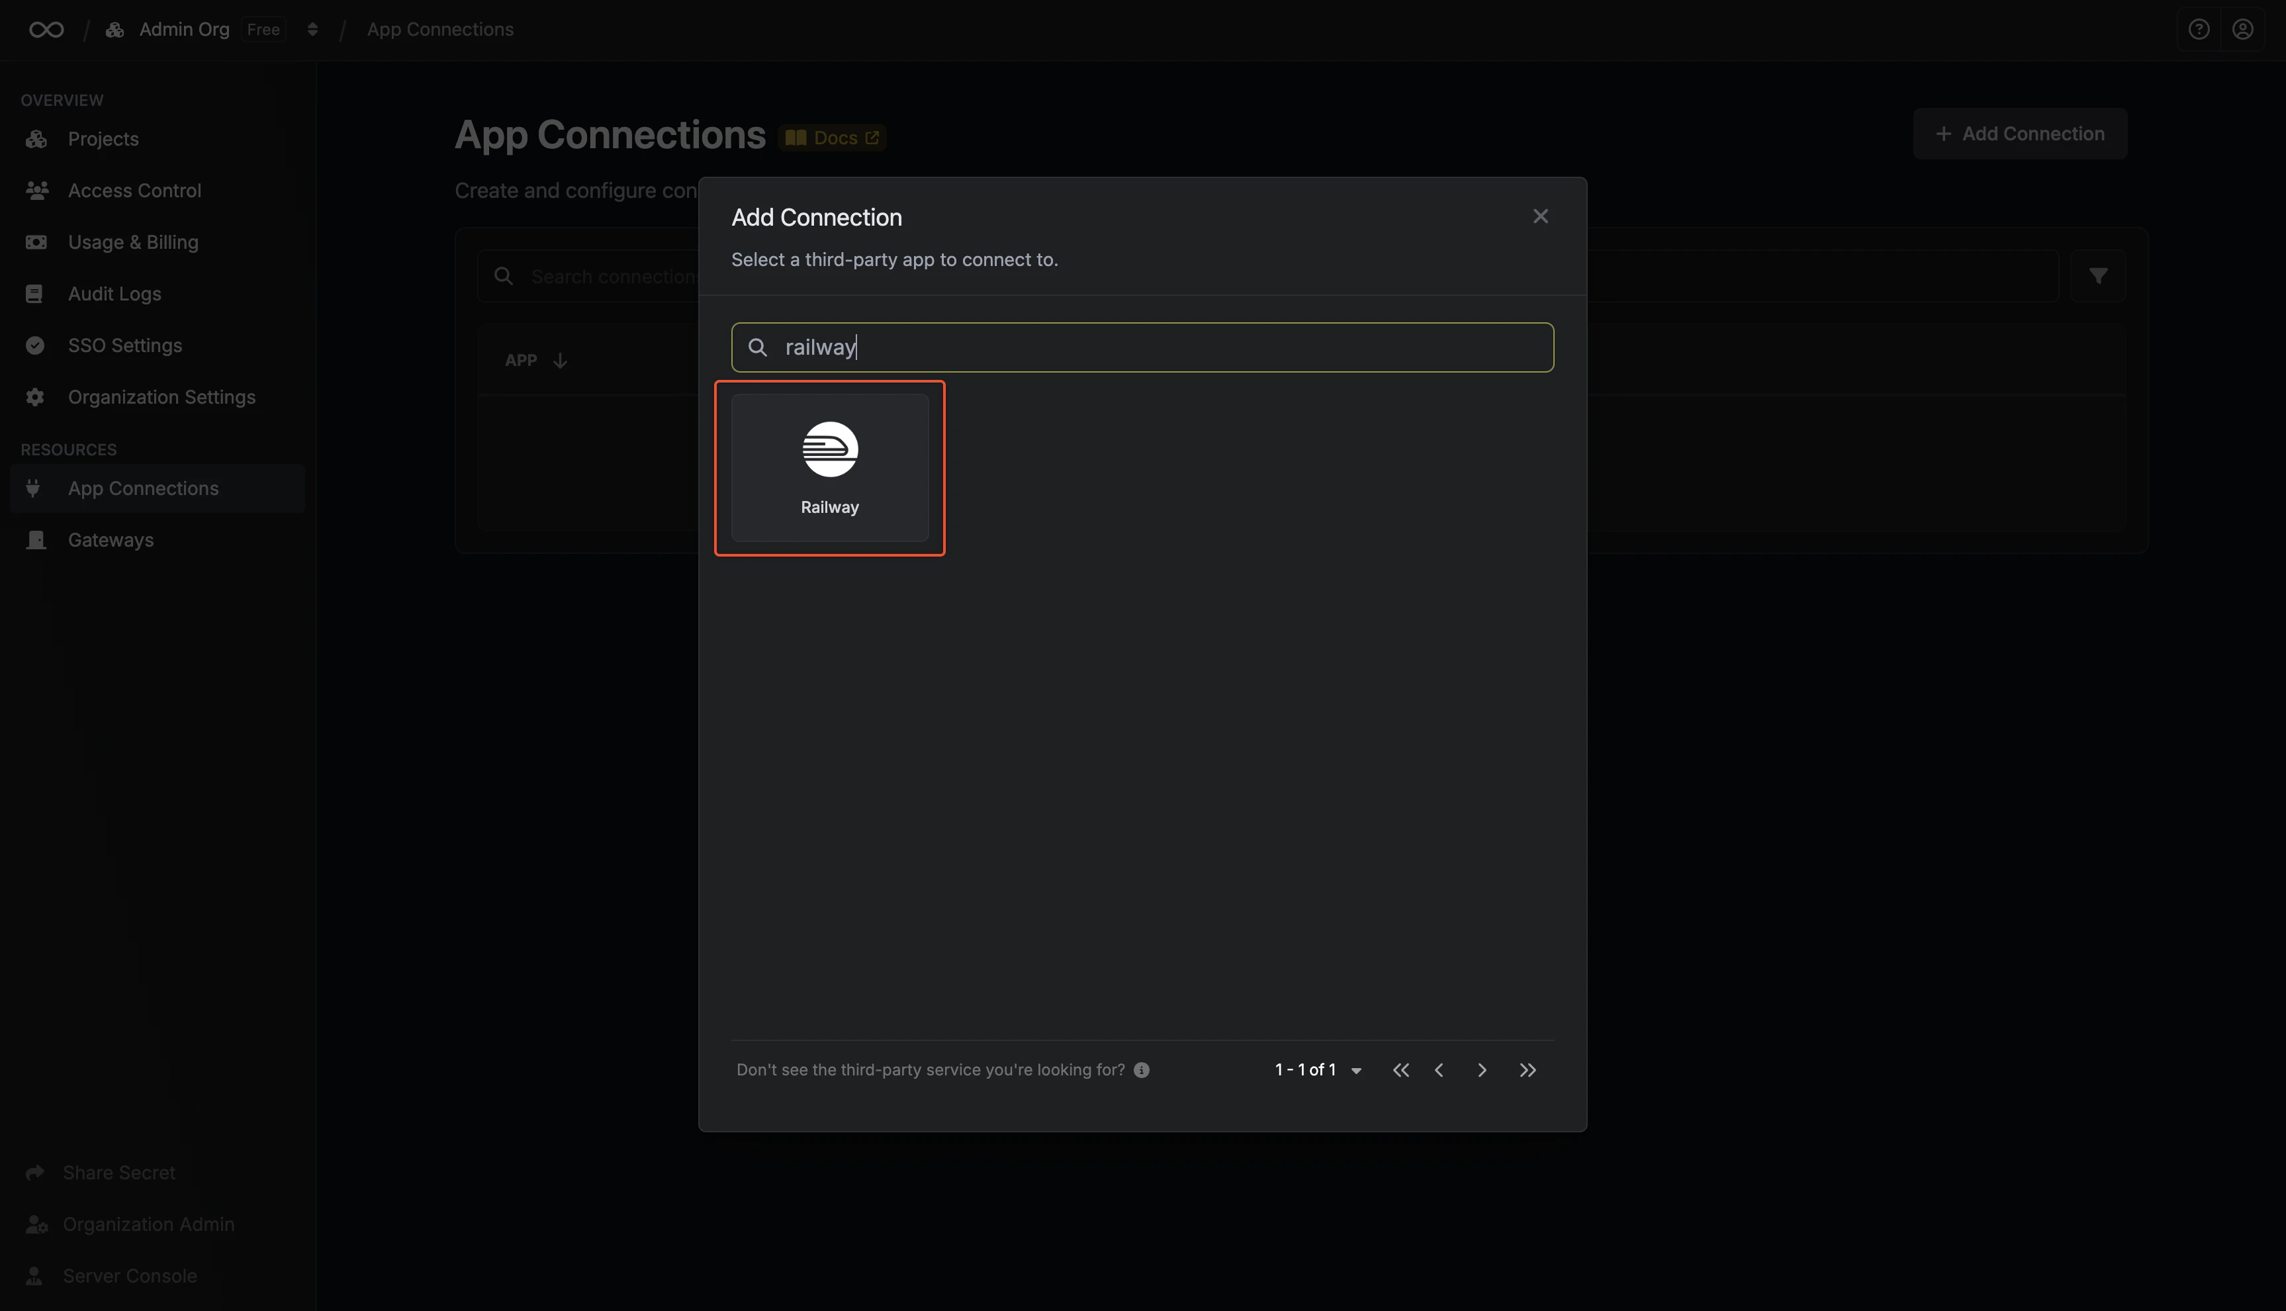Select the Railway app card

click(x=829, y=467)
